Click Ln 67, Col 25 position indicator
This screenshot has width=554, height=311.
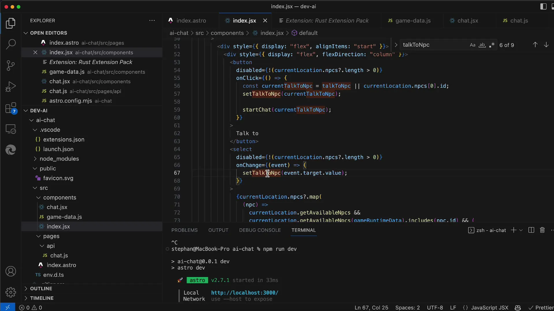(x=371, y=308)
